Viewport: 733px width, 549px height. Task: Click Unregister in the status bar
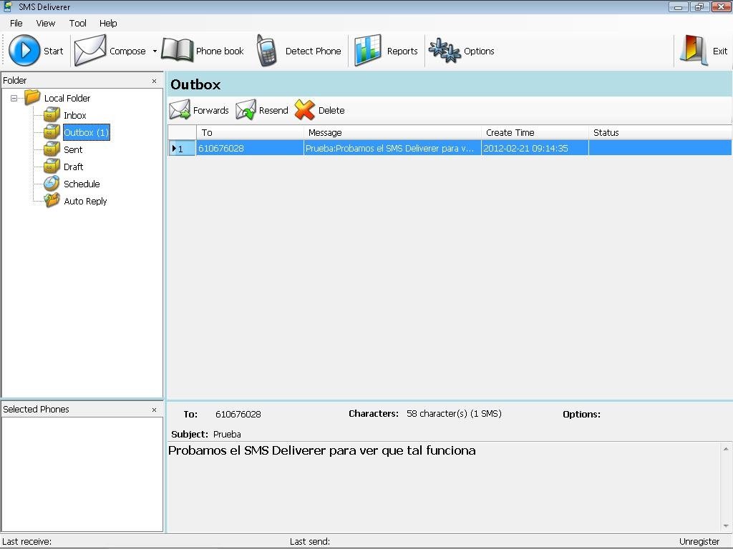[x=699, y=542]
